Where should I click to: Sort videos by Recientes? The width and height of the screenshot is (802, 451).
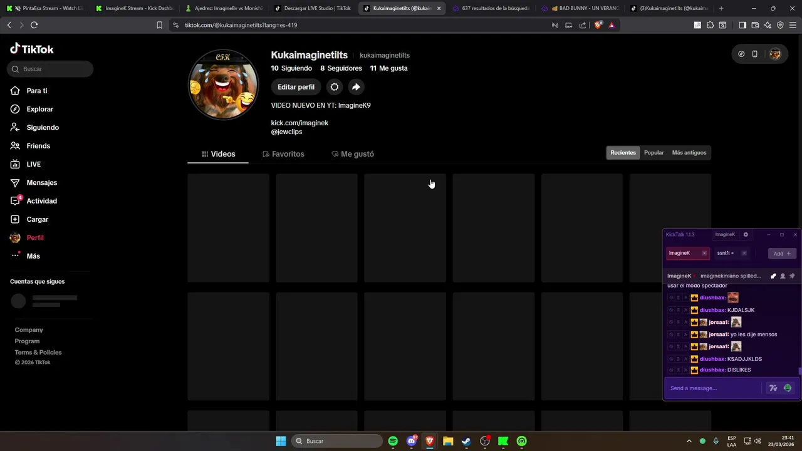click(623, 153)
